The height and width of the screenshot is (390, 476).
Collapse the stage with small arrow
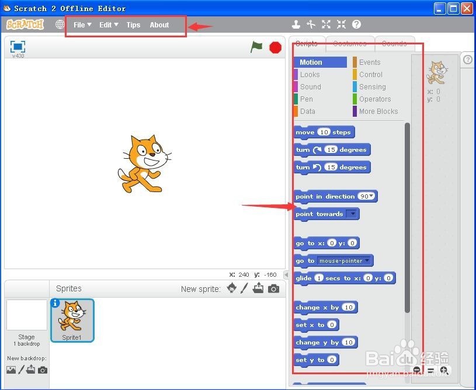[286, 274]
